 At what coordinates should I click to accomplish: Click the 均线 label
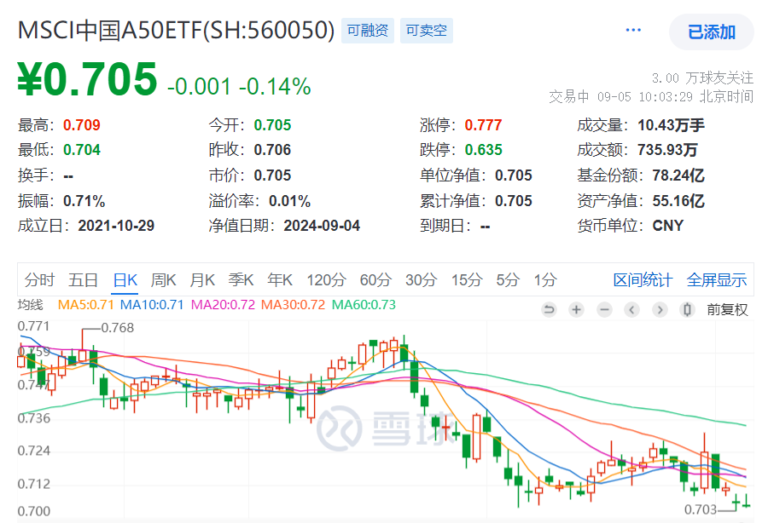pyautogui.click(x=31, y=304)
